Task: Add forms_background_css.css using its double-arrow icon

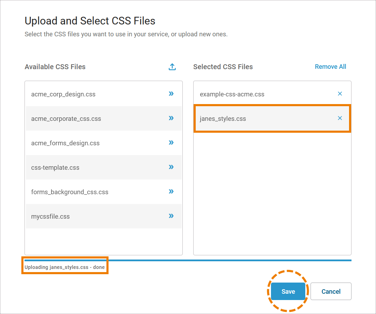Action: (171, 191)
